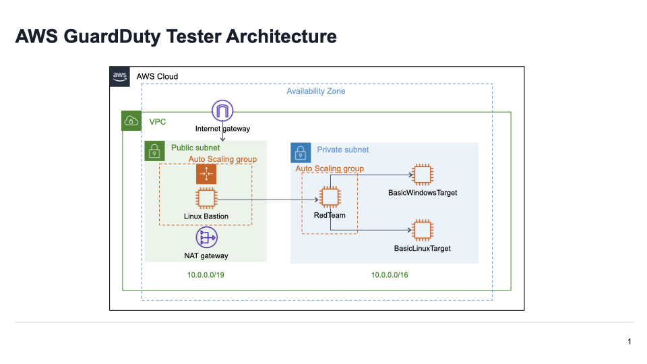647x364 pixels.
Task: Click the NAT gateway icon
Action: click(206, 238)
